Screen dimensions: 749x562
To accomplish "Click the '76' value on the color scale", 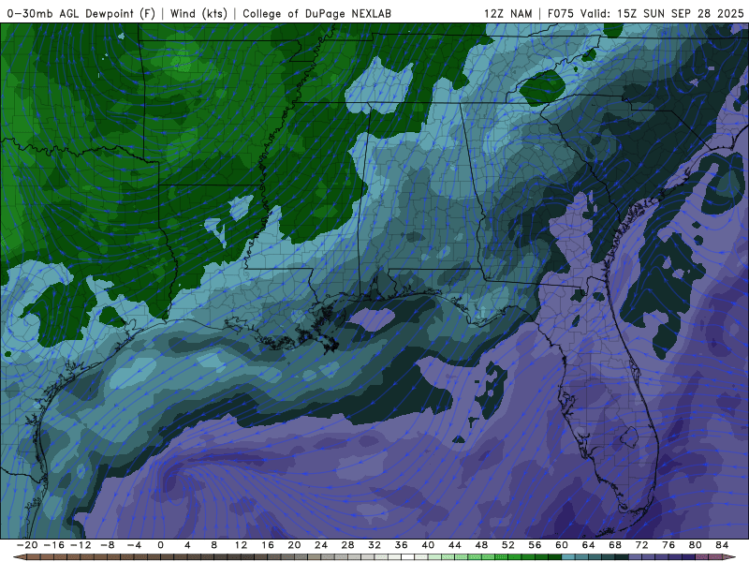I will (668, 545).
